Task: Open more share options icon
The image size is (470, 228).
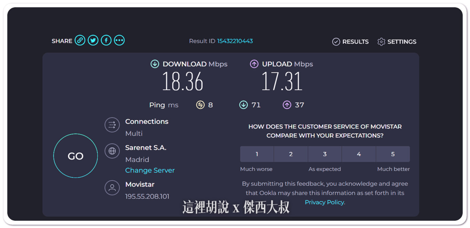Action: pos(119,40)
